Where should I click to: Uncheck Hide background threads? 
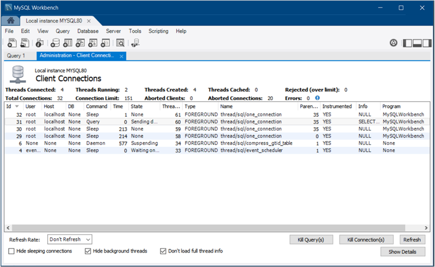coord(88,251)
